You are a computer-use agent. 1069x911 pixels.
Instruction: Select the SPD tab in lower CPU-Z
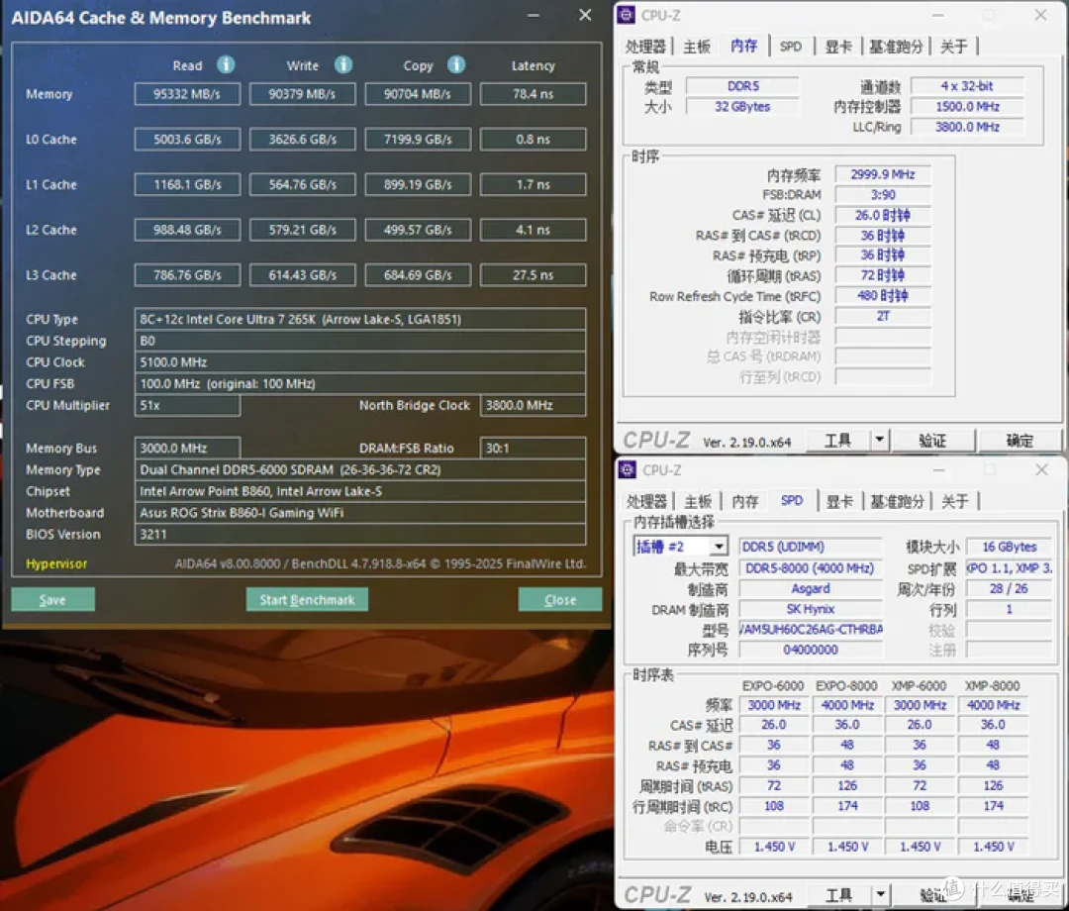(792, 500)
